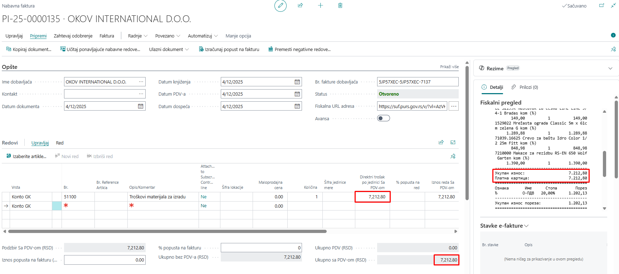Viewport: 619px width, 274px height.
Task: Open calendar picker for Datum dospeća
Action: click(x=297, y=106)
